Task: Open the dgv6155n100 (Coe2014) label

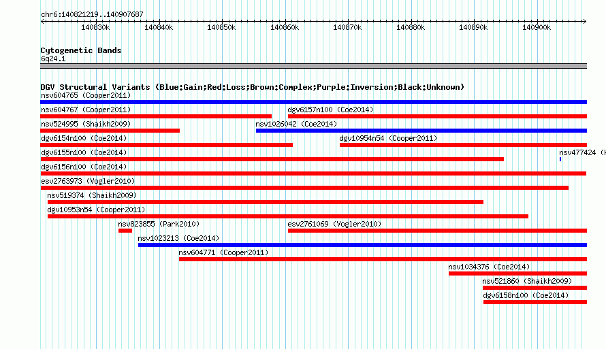Action: click(84, 152)
